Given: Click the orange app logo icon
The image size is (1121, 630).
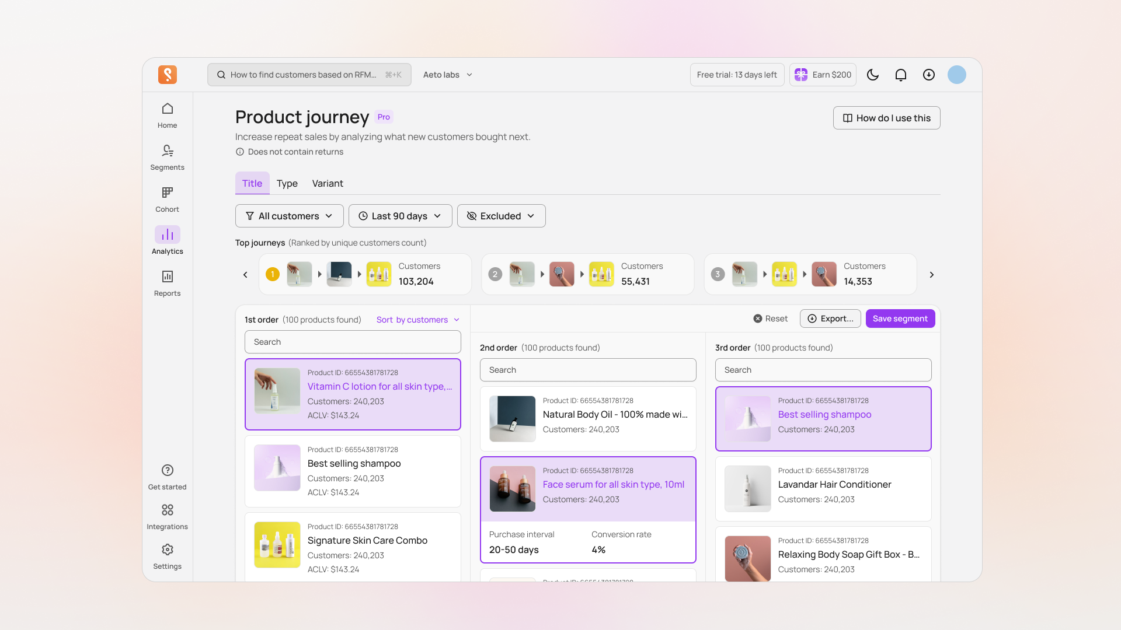Looking at the screenshot, I should pos(168,75).
